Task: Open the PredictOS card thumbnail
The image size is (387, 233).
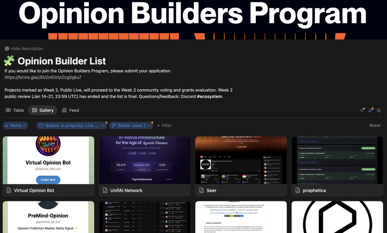Action: (241, 217)
